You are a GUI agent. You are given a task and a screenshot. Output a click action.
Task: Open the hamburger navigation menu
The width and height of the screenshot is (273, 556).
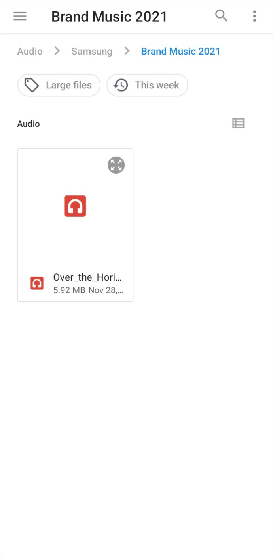point(20,16)
